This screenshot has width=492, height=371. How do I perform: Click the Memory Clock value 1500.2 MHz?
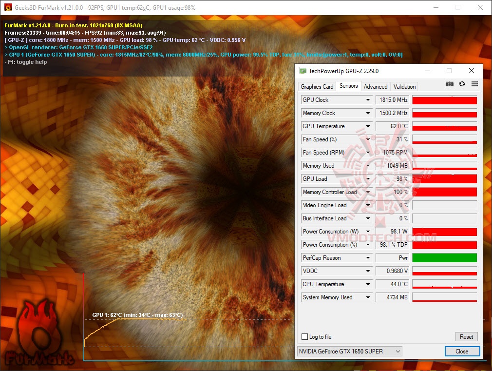coord(393,113)
